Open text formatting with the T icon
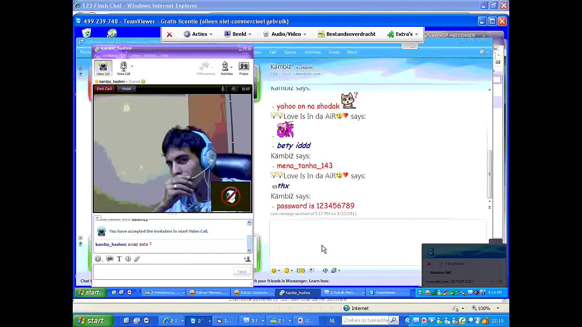 119,258
